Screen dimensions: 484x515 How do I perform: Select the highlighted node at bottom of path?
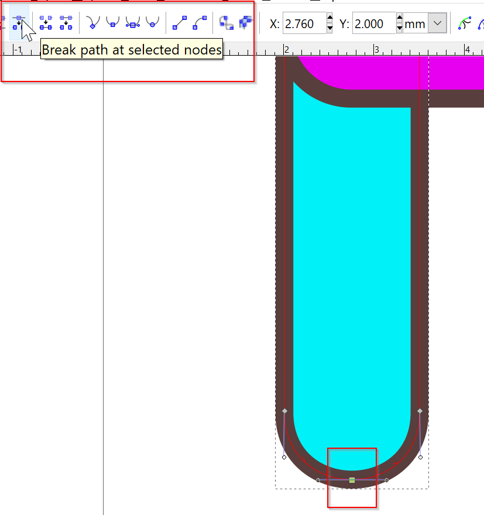point(352,480)
